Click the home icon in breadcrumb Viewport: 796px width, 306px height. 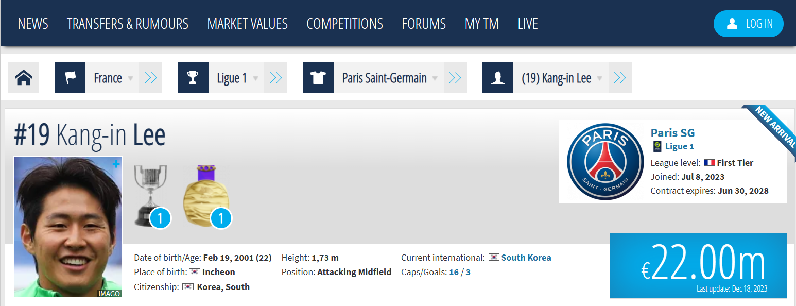tap(24, 78)
